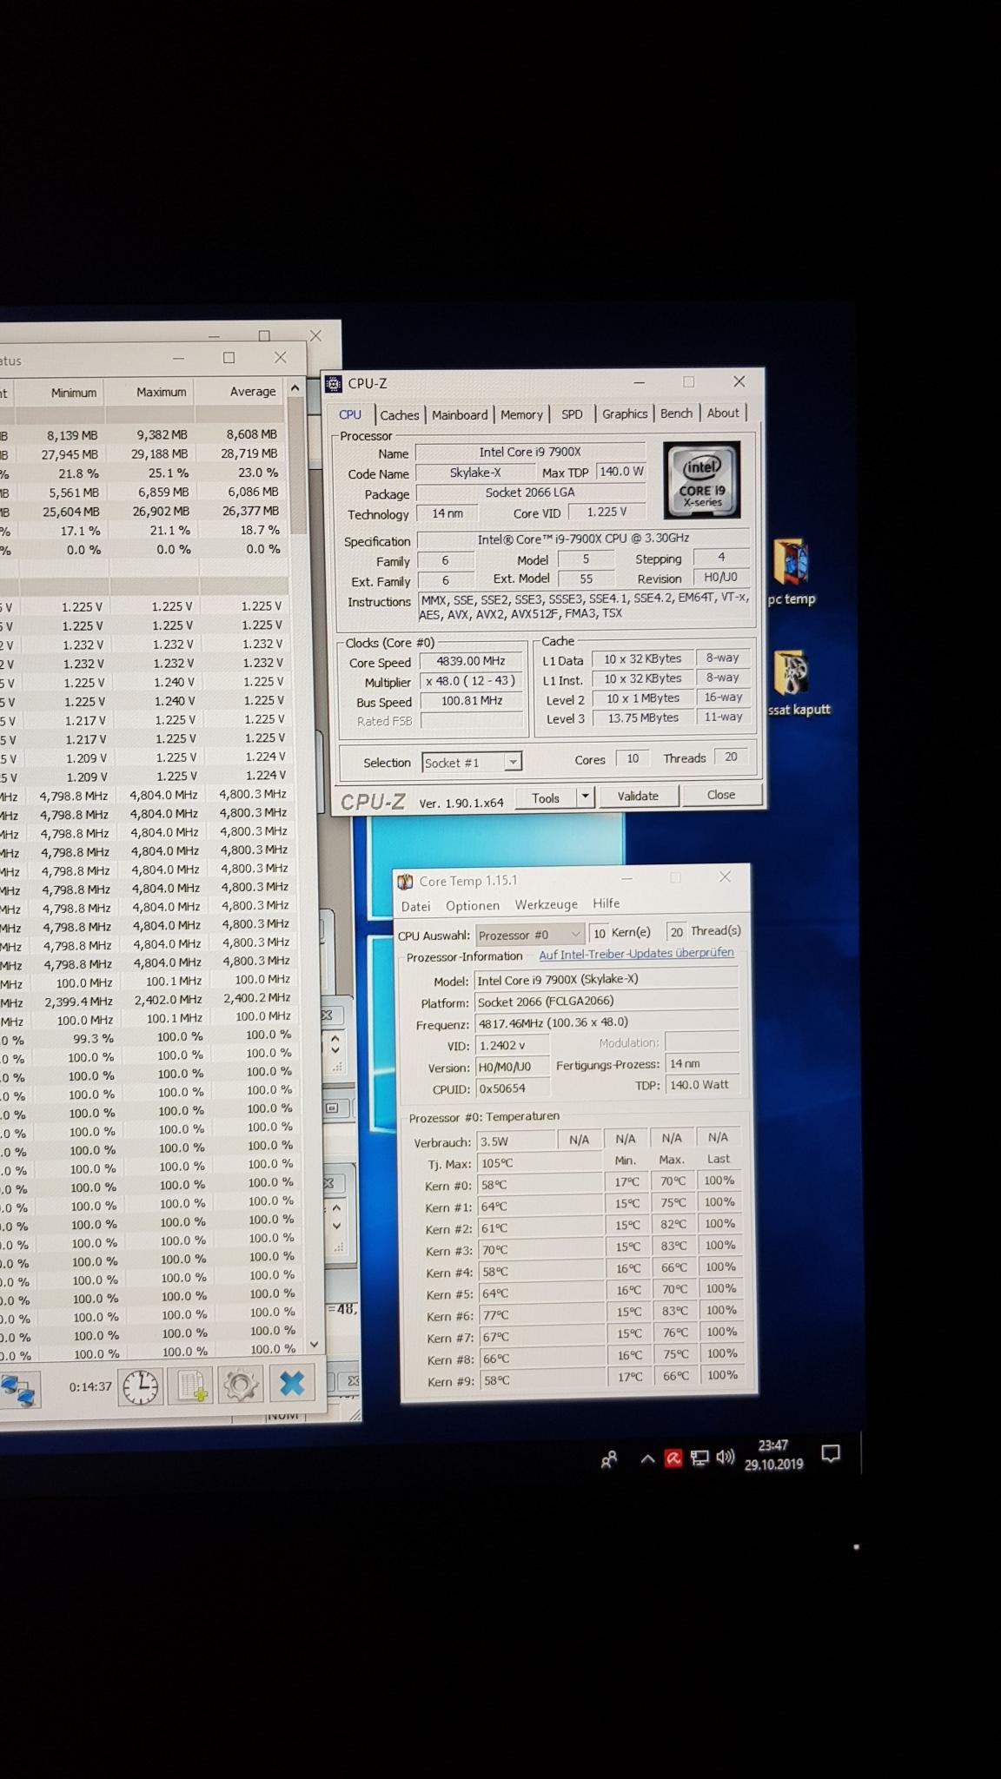
Task: Click the volume speaker tray icon
Action: 726,1457
